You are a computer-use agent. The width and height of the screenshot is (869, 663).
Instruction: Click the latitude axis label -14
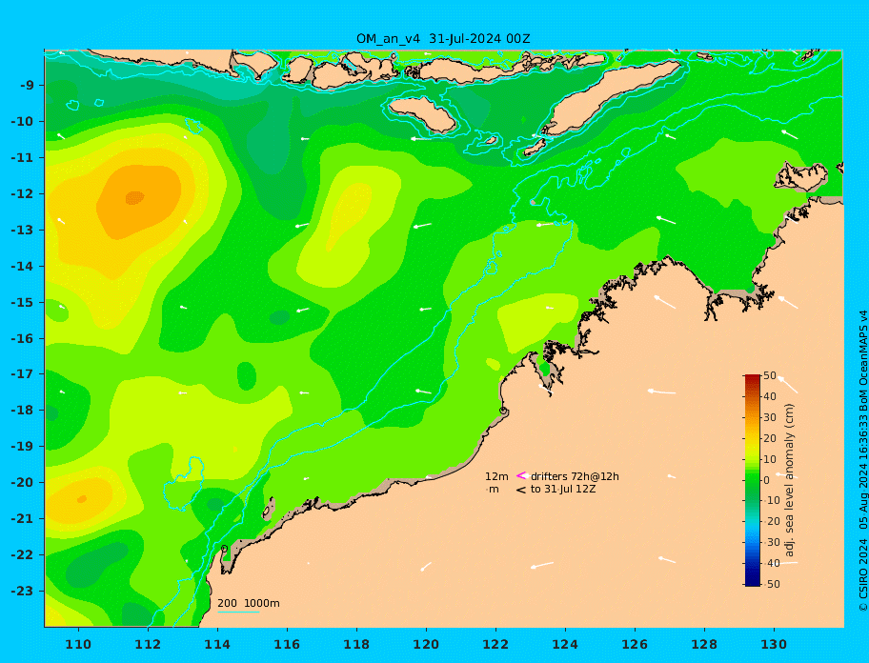coord(23,267)
